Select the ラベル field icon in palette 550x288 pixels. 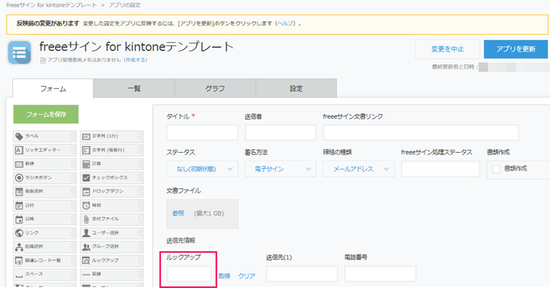click(x=19, y=136)
